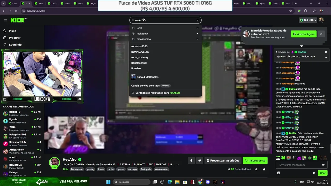The image size is (331, 186).
Task: Click the 'ronaldo' tag chip
Action: pos(165,86)
